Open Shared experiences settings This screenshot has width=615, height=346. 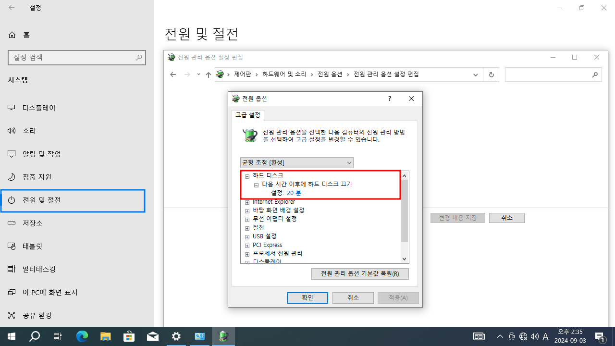coord(77,315)
